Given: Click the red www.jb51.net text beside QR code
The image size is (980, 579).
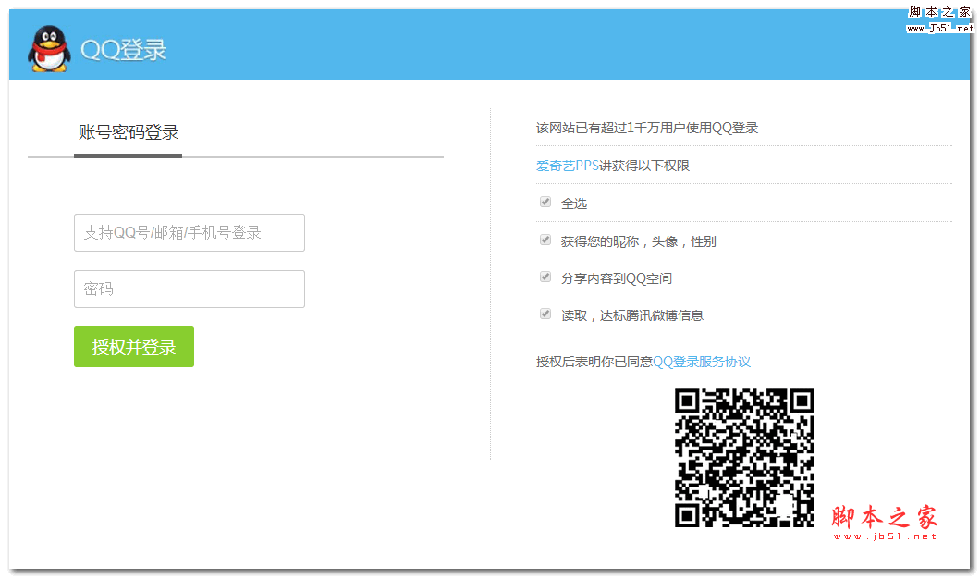Looking at the screenshot, I should pyautogui.click(x=885, y=536).
